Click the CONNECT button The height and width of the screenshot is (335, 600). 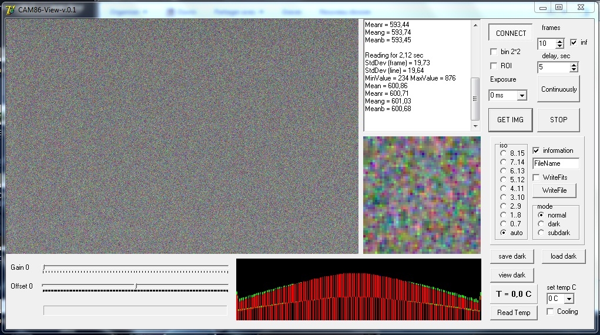(511, 33)
